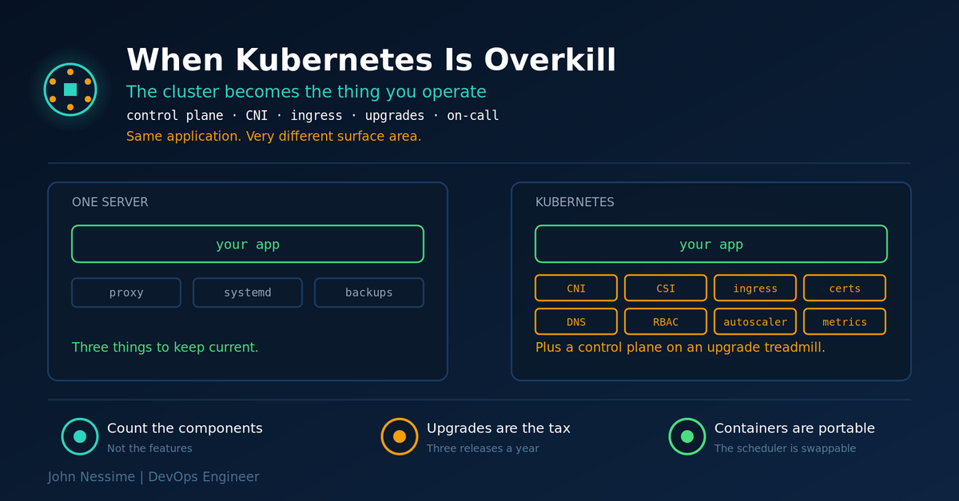Click The scheduler is swappable caption

click(x=785, y=448)
